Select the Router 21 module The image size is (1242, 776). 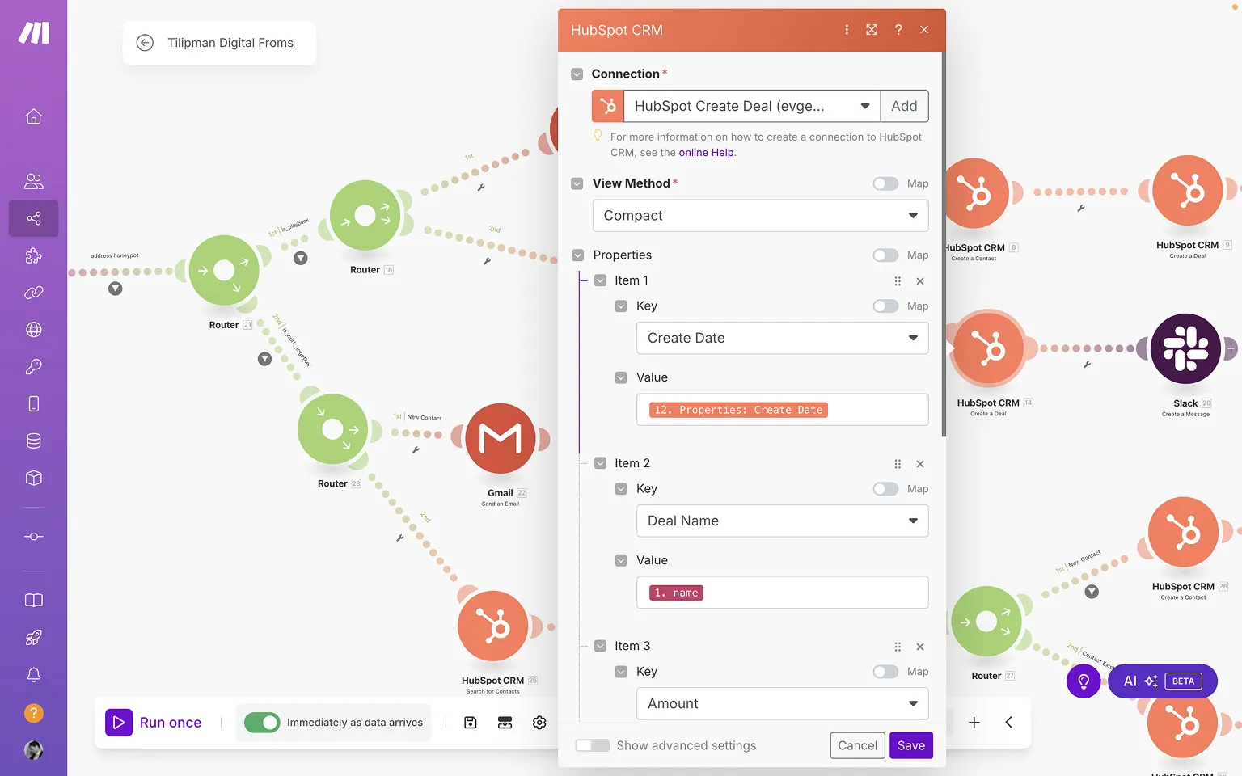[224, 270]
